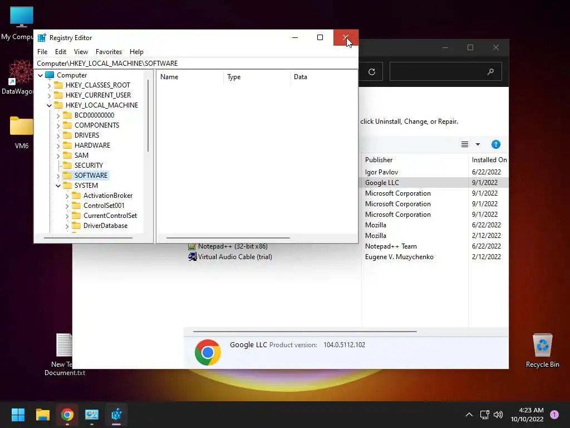Collapse the Computer root node
The image size is (570, 428).
point(40,75)
